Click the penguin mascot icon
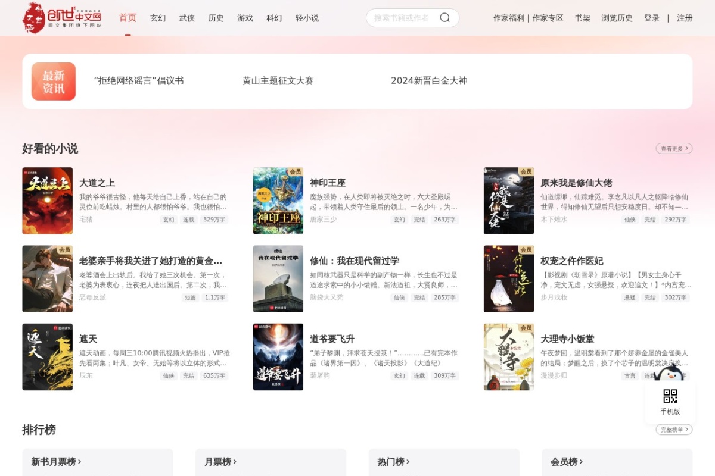715x476 pixels. tap(669, 373)
